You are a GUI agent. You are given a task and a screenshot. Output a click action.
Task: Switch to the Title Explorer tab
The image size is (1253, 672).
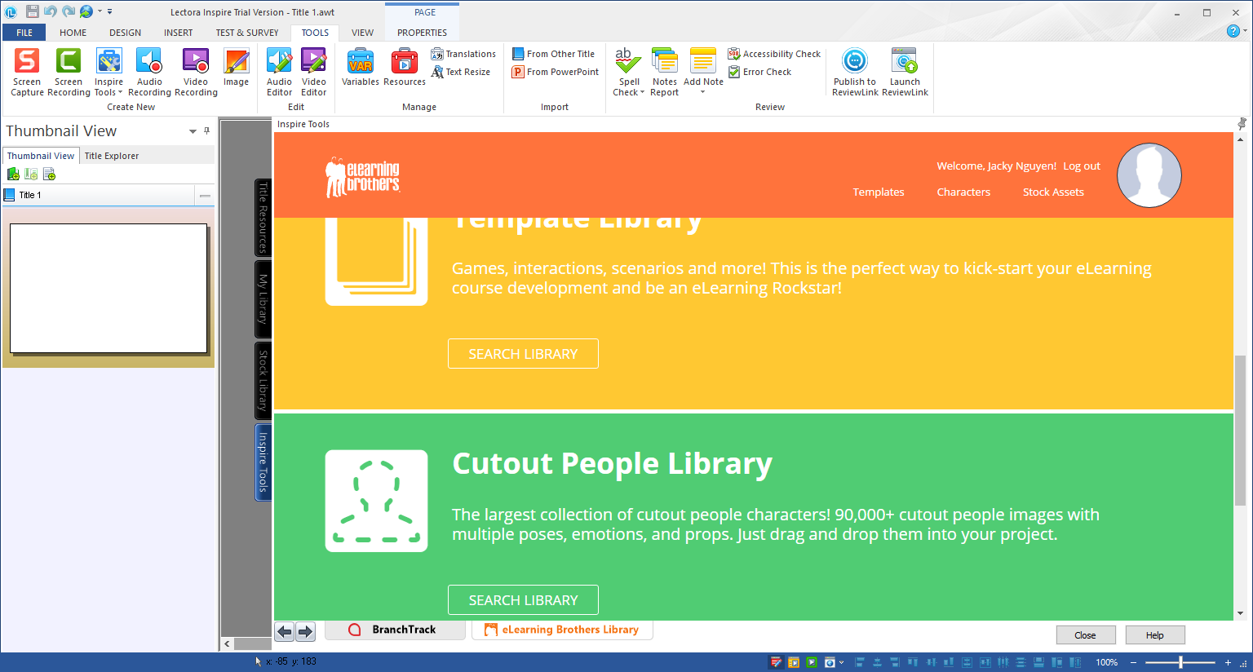pyautogui.click(x=111, y=155)
